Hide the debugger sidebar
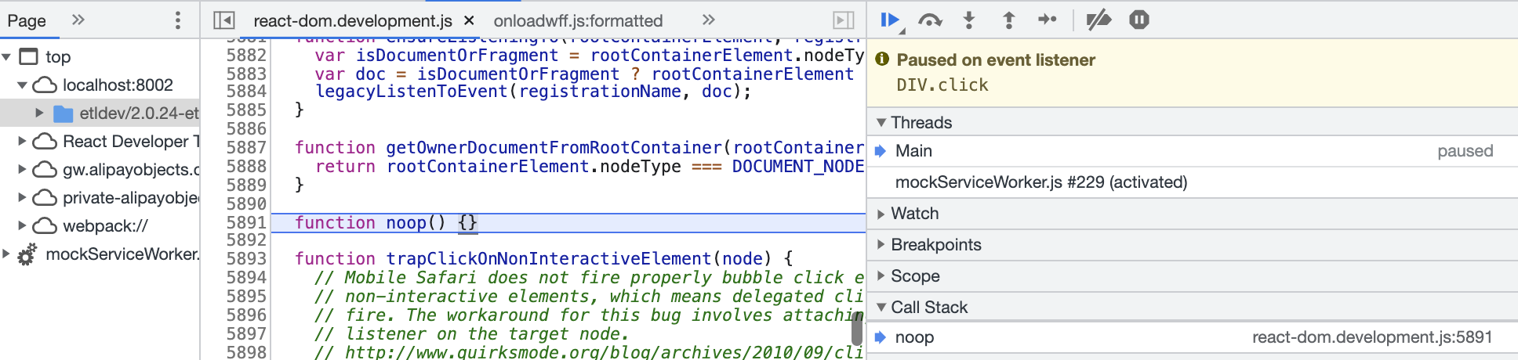This screenshot has width=1518, height=360. pos(843,20)
